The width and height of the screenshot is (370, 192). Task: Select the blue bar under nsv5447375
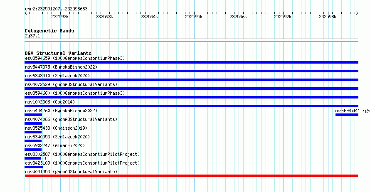[x=191, y=71]
